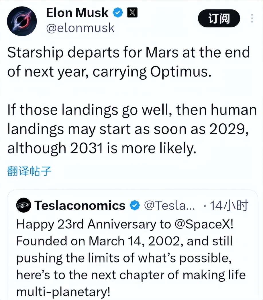This screenshot has height=300, width=263.
Task: Click the 'multi-planetary!' line in the quoted post
Action: [63, 292]
